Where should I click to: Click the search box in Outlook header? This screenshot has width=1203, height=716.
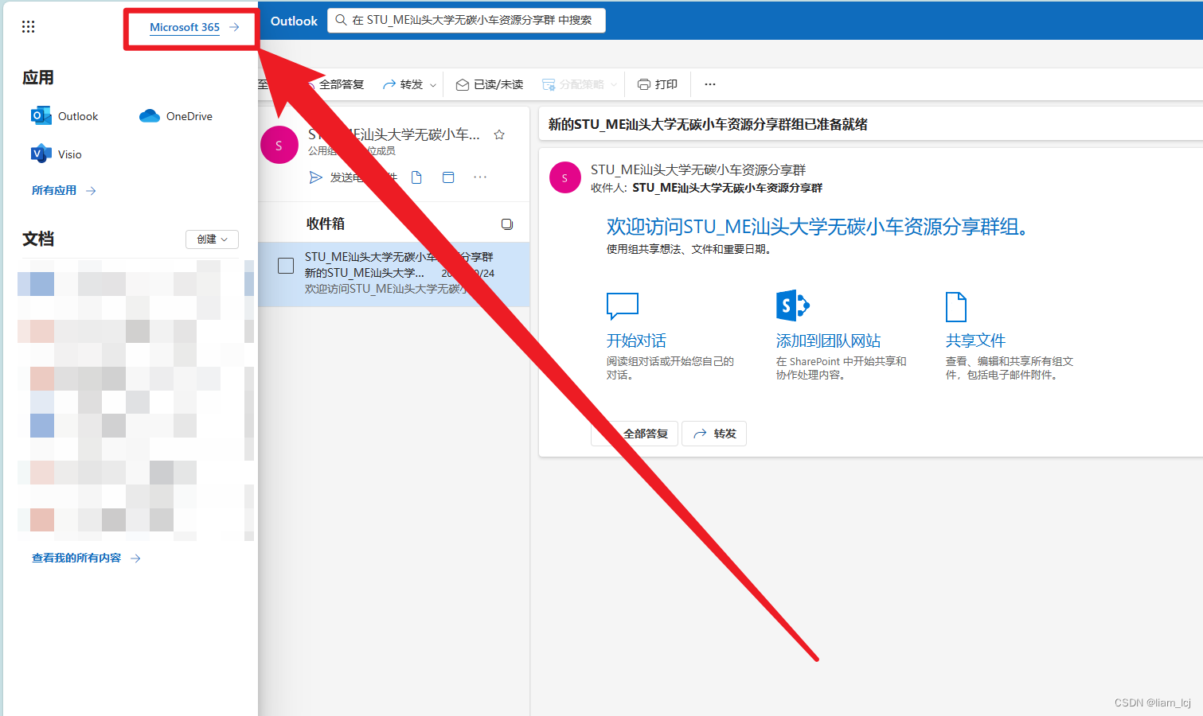click(467, 21)
